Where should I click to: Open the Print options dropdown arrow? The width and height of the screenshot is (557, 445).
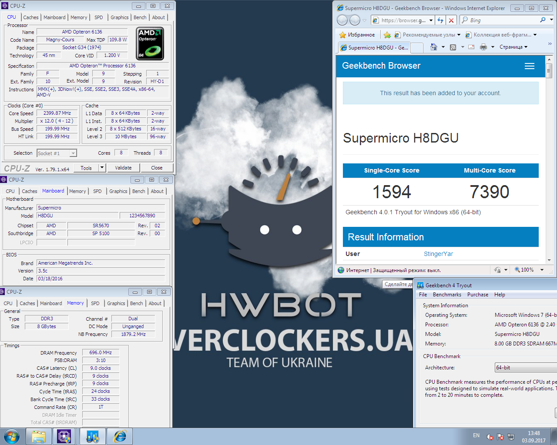tap(493, 47)
